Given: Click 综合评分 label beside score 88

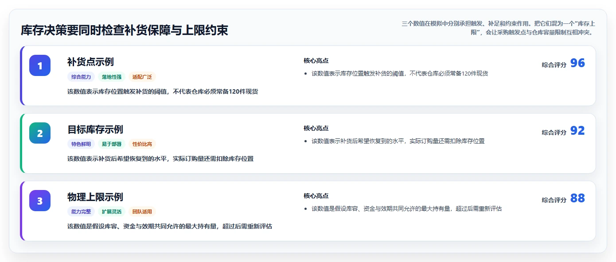Looking at the screenshot, I should point(554,200).
